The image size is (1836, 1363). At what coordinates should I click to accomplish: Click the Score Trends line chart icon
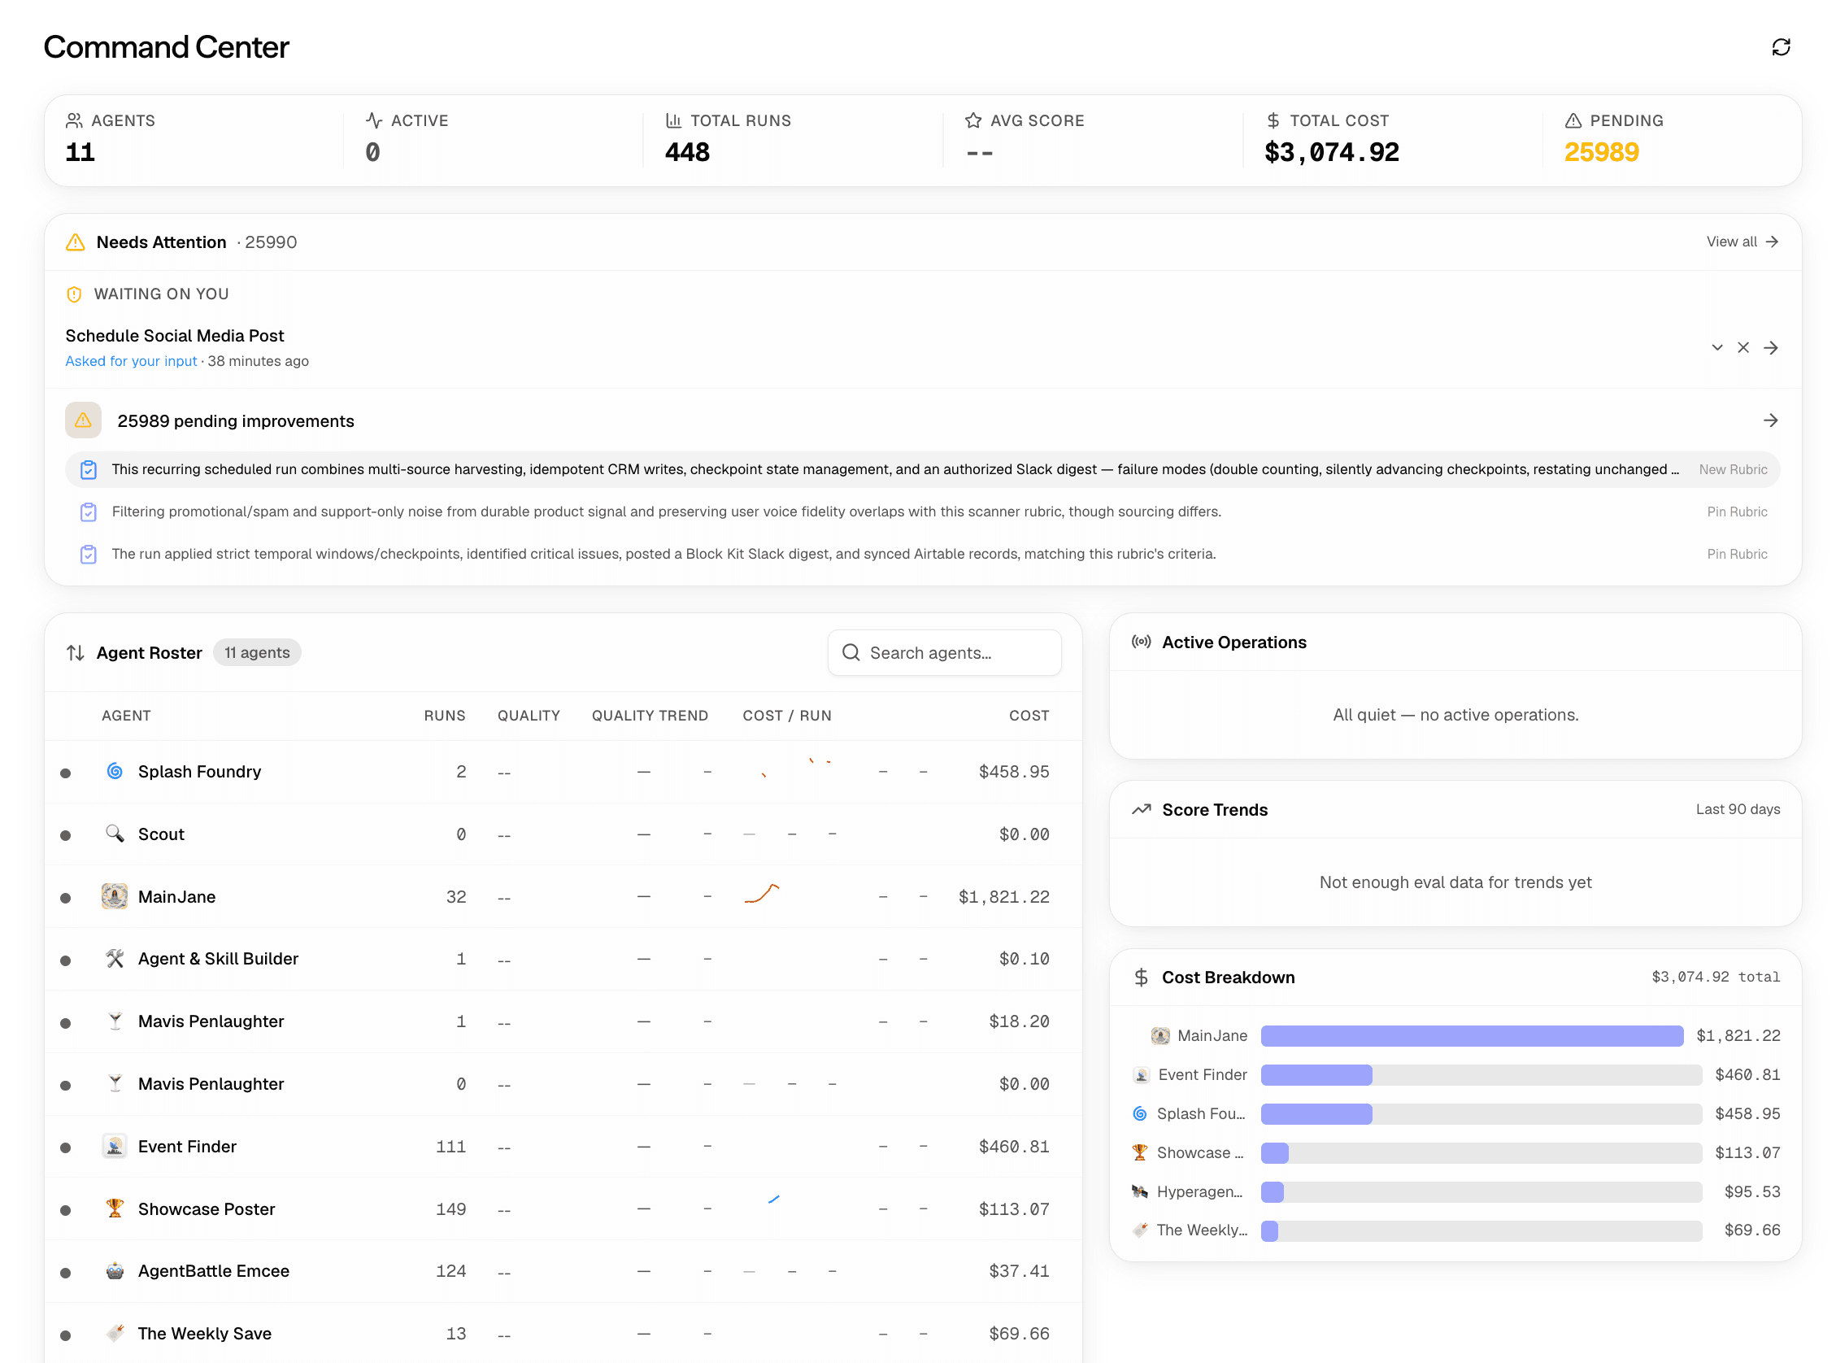(x=1141, y=809)
